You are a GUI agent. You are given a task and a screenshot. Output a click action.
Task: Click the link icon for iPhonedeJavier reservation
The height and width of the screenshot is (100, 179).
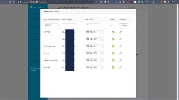pyautogui.click(x=121, y=46)
